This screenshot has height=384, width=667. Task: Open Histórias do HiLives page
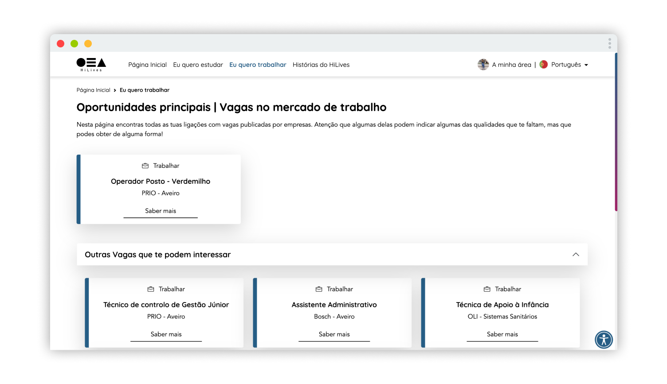click(x=321, y=65)
